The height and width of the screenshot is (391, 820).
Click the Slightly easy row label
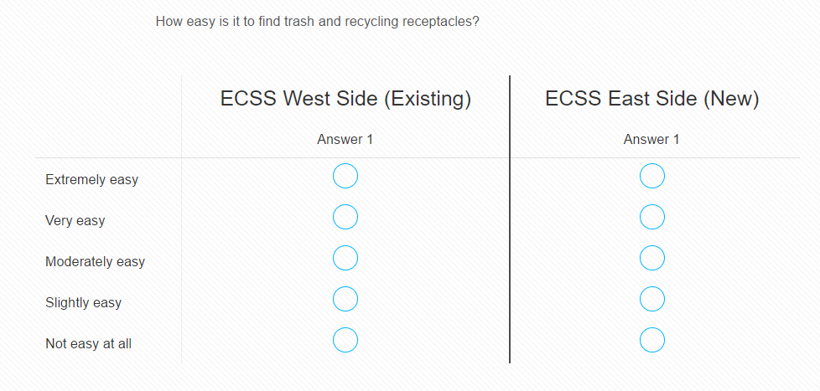[83, 303]
